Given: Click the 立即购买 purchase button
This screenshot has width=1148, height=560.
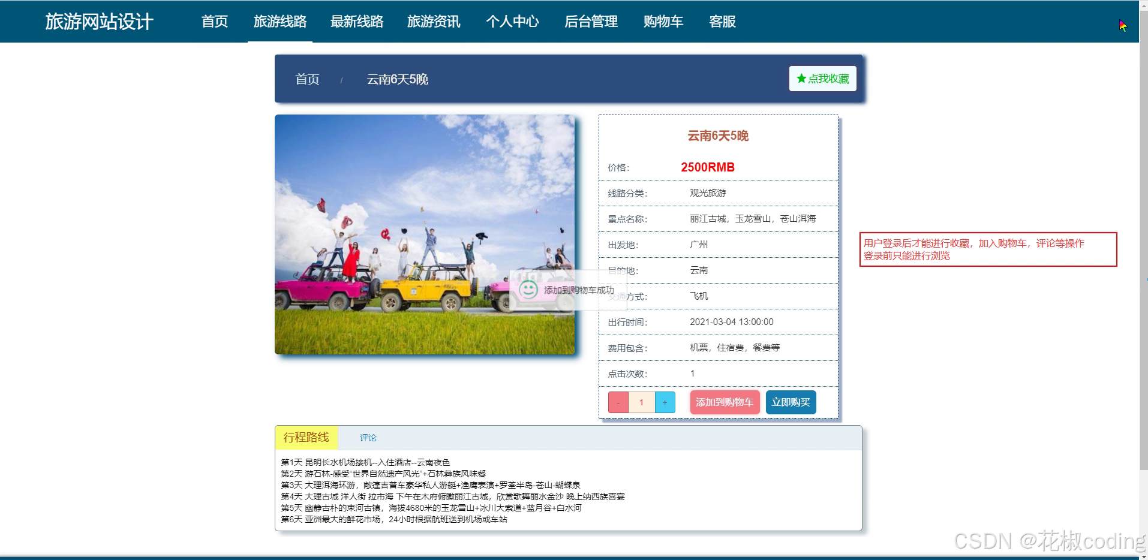Looking at the screenshot, I should [x=790, y=402].
